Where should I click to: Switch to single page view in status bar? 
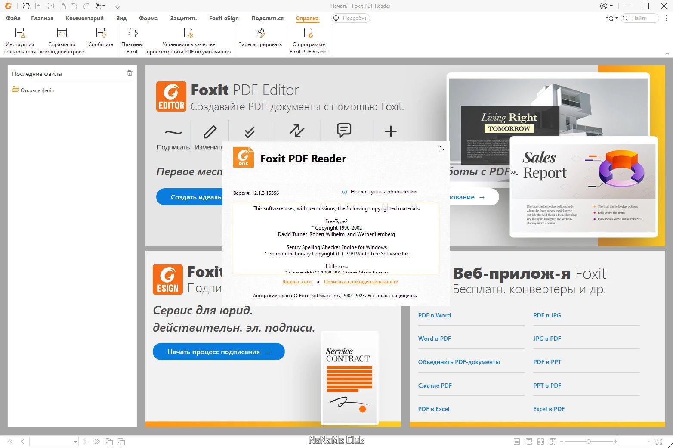click(517, 441)
